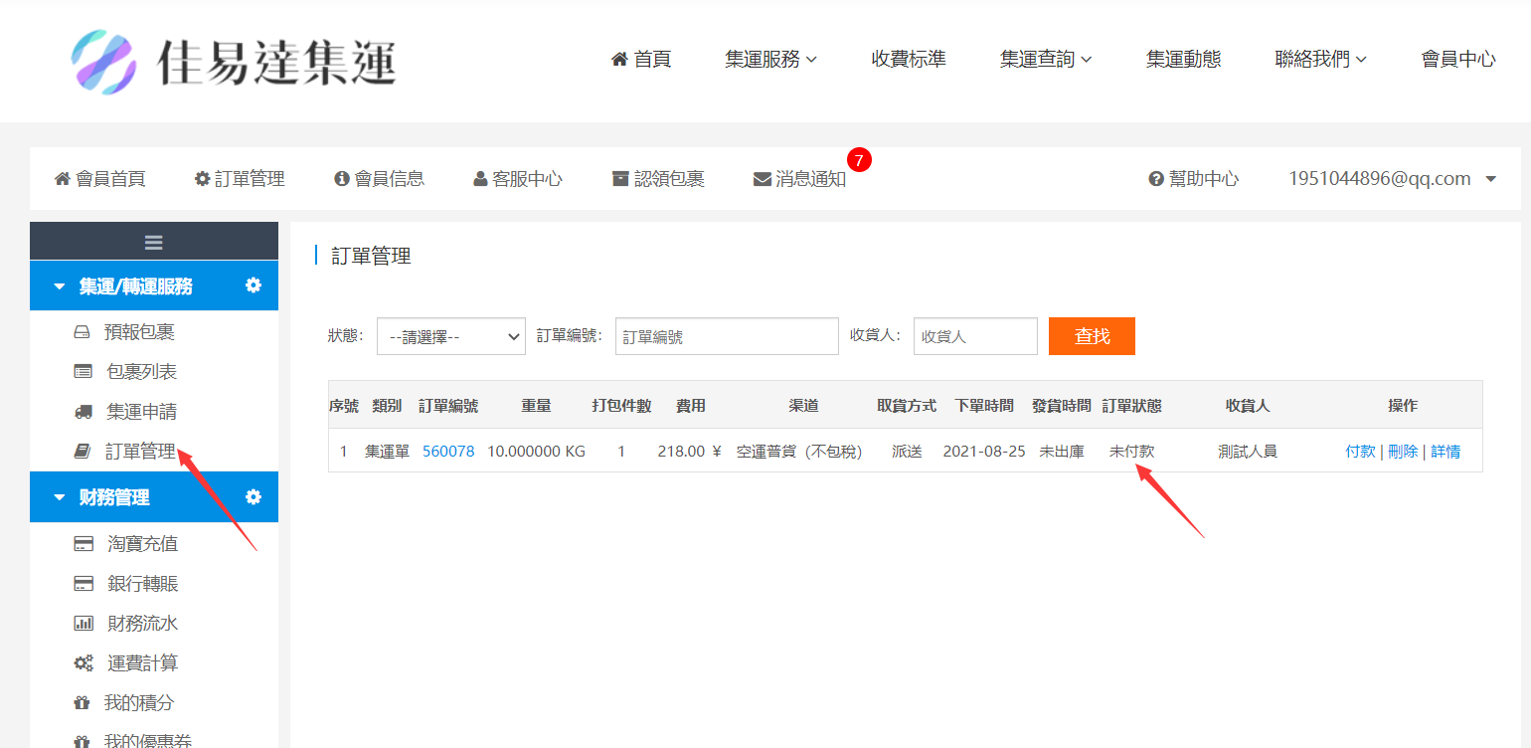Click the 未出庫 shipping time cell

1062,452
